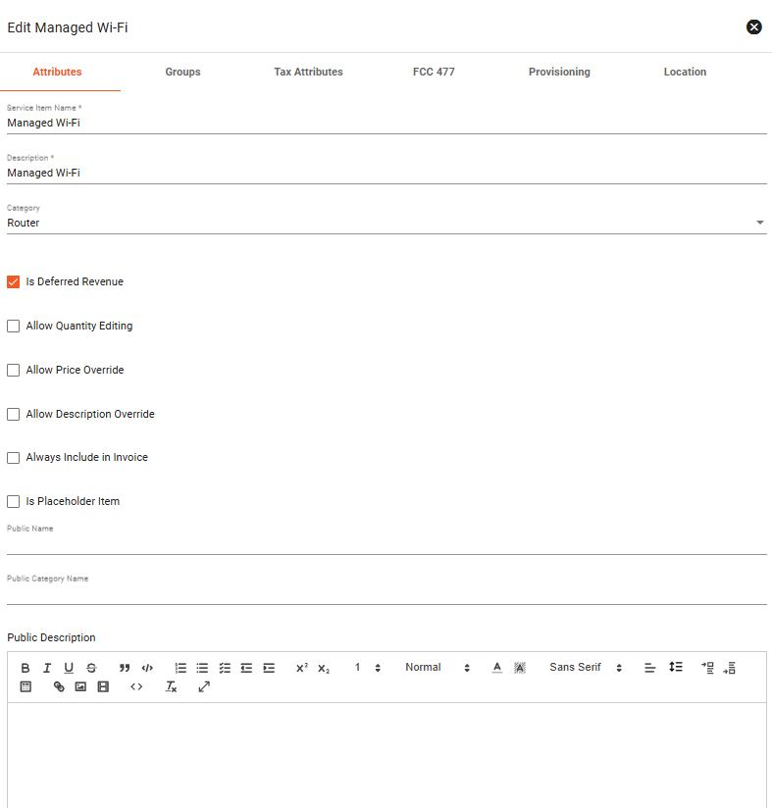
Task: Insert a video in the editor
Action: (x=103, y=686)
